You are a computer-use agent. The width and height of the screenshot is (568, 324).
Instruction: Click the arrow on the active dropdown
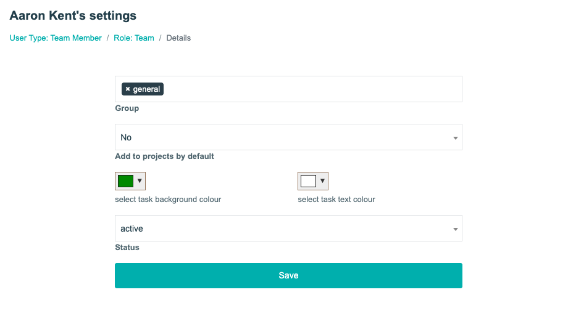(x=455, y=229)
